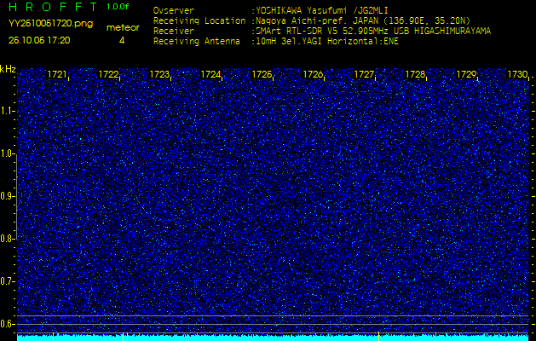
Task: Click the 0.9 frequency axis label
Action: point(6,196)
